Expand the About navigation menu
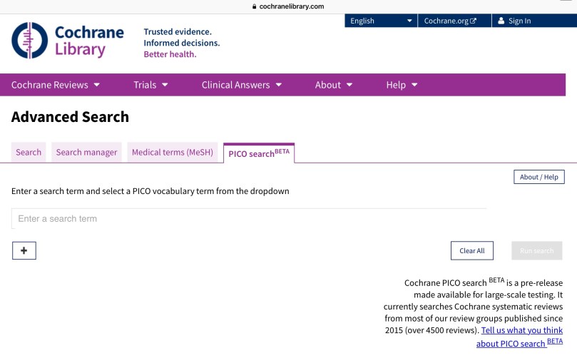This screenshot has height=363, width=577. coord(334,85)
